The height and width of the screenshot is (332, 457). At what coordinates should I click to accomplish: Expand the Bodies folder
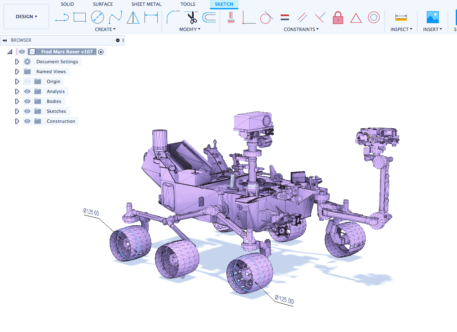click(x=17, y=101)
